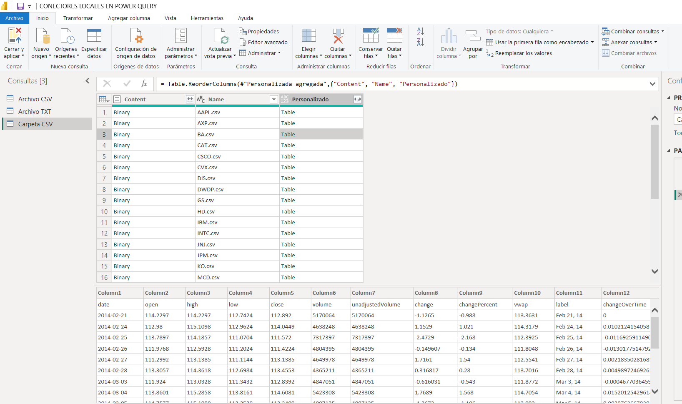Click the Combine Files button on Content column
682x404 pixels.
click(x=190, y=99)
